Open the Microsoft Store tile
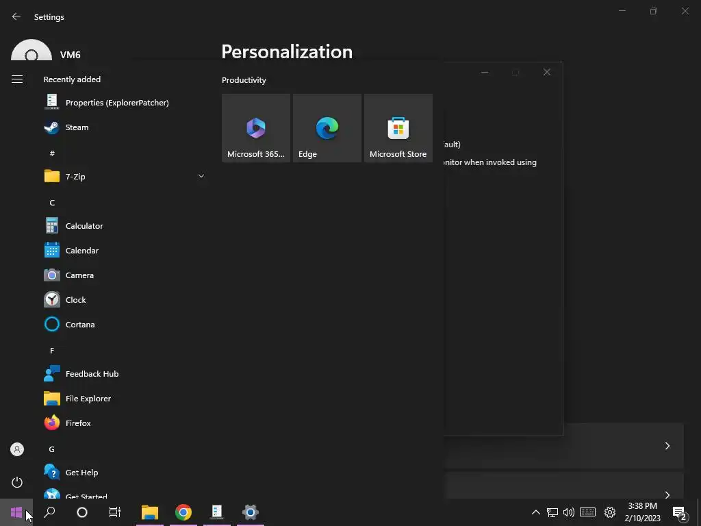Viewport: 701px width, 526px height. pyautogui.click(x=398, y=128)
